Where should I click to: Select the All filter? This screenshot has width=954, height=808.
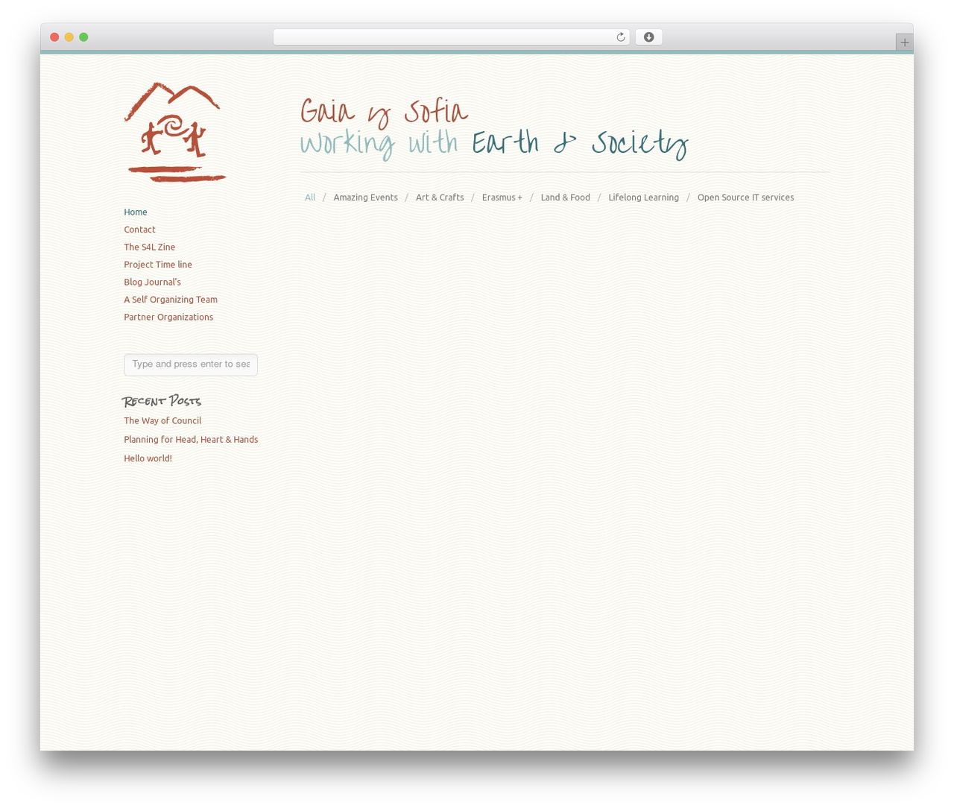coord(310,198)
